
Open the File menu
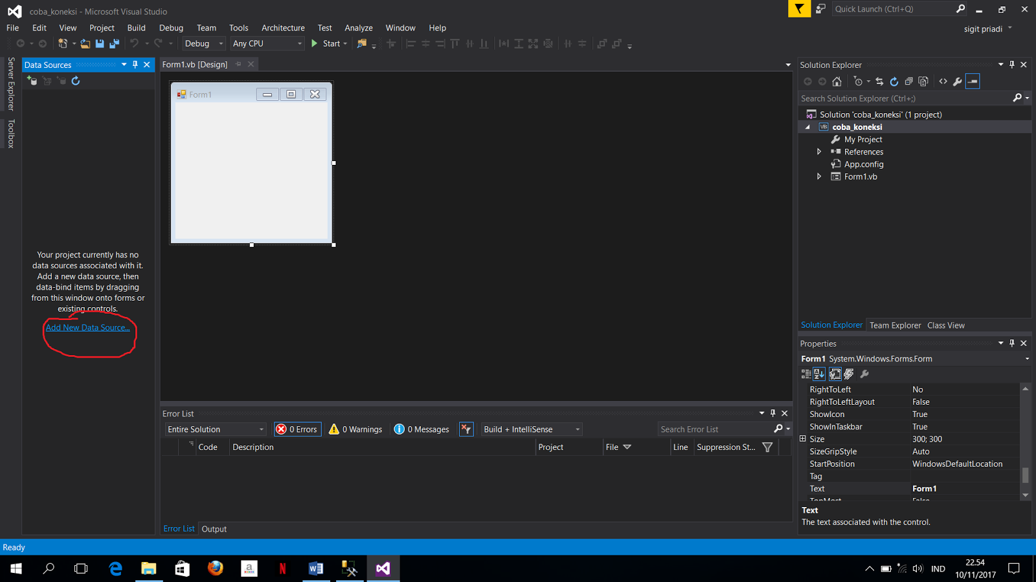(13, 28)
